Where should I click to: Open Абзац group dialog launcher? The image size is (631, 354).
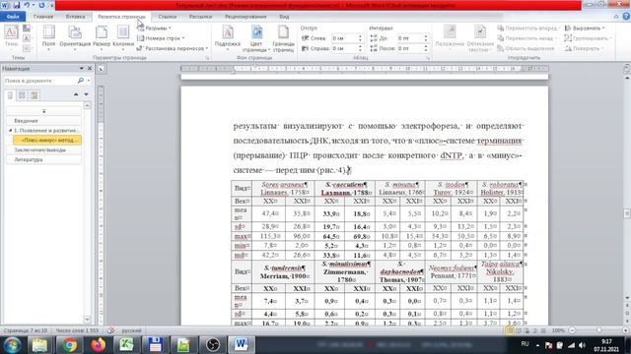[x=428, y=58]
